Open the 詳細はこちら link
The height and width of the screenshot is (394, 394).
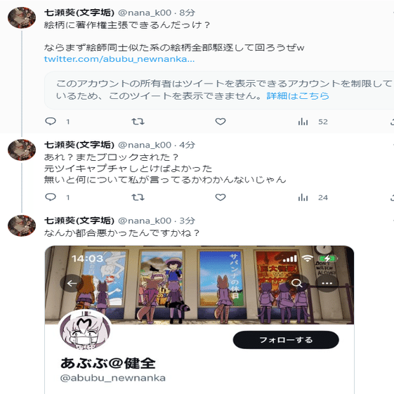[x=298, y=96]
